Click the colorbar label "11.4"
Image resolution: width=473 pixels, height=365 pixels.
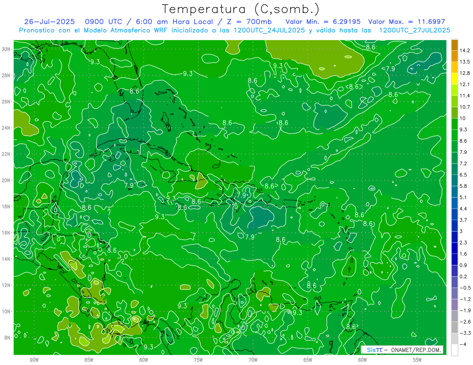tap(465, 96)
